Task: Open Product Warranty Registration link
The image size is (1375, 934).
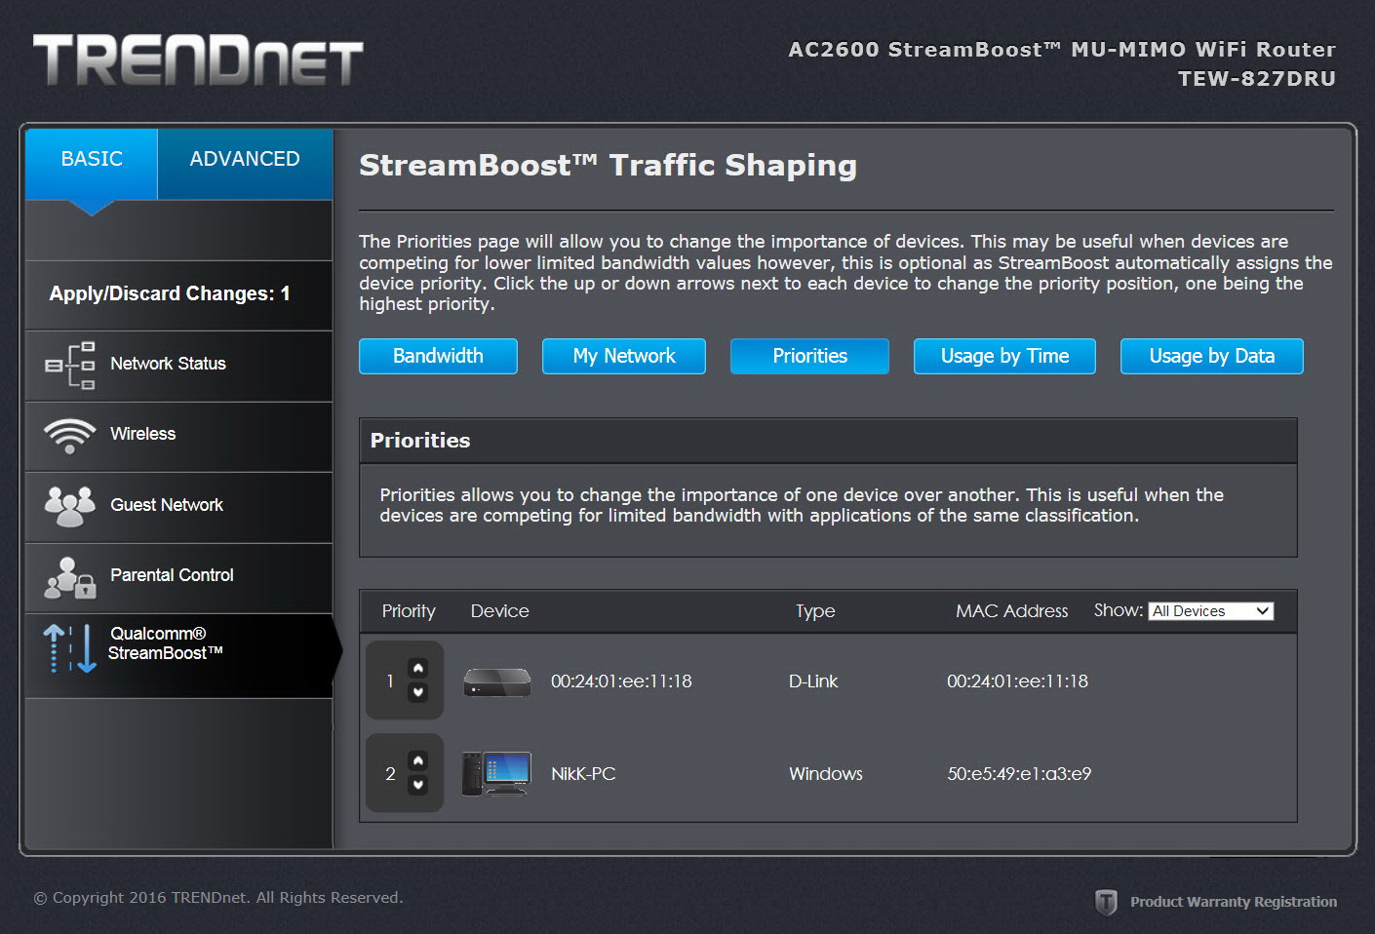Action: [1234, 902]
